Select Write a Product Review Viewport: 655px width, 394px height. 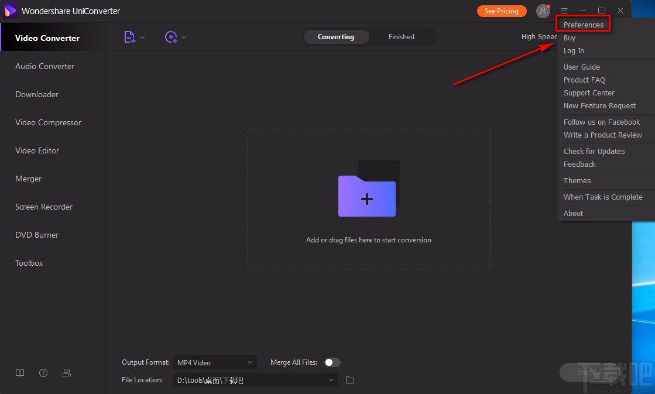point(602,135)
